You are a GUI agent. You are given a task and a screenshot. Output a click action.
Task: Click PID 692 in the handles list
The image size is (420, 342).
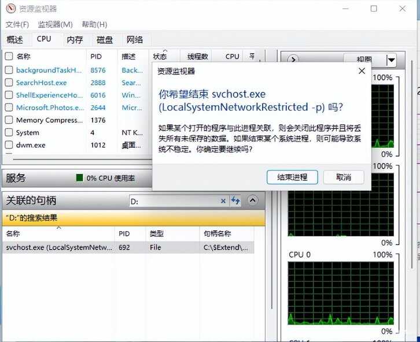(124, 247)
